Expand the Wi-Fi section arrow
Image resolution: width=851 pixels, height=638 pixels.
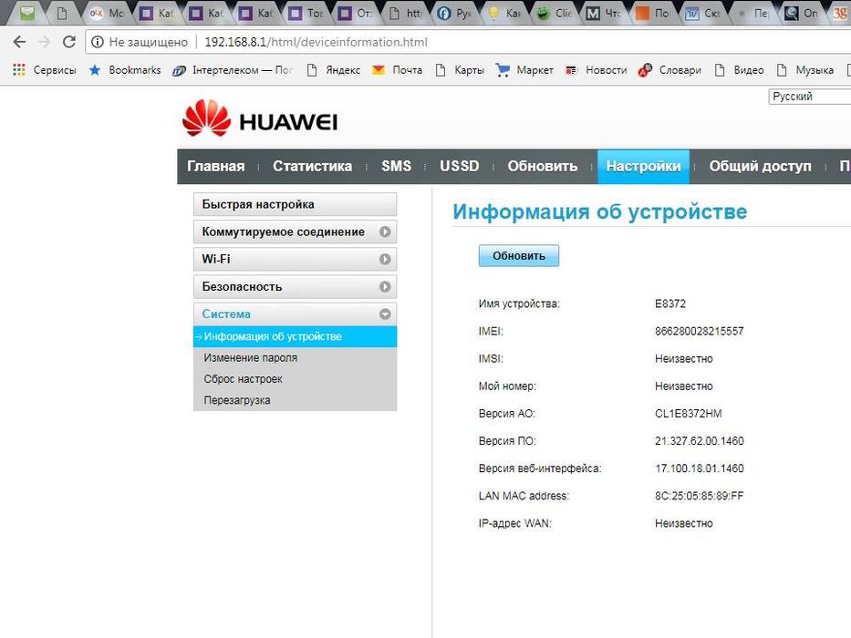point(385,260)
